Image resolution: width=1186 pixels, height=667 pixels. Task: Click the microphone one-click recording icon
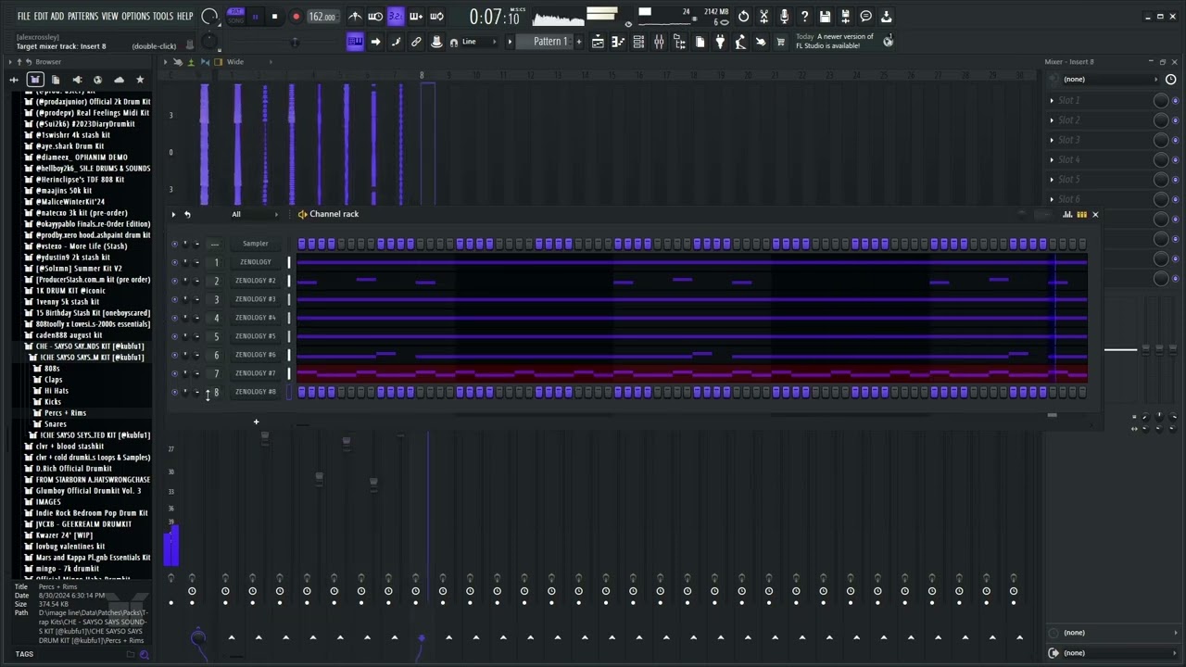tap(784, 16)
